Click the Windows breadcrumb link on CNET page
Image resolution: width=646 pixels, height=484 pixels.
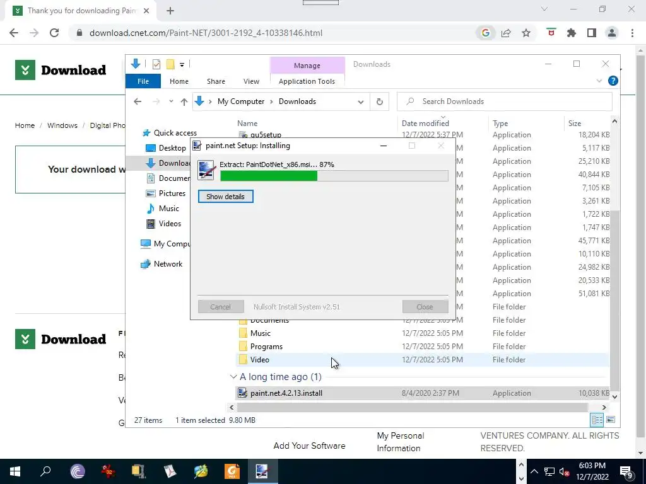(x=62, y=125)
